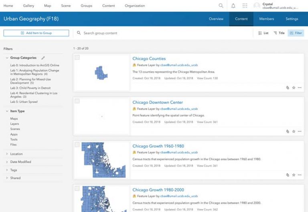The image size is (308, 212).
Task: Open the notifications bell
Action: click(233, 6)
